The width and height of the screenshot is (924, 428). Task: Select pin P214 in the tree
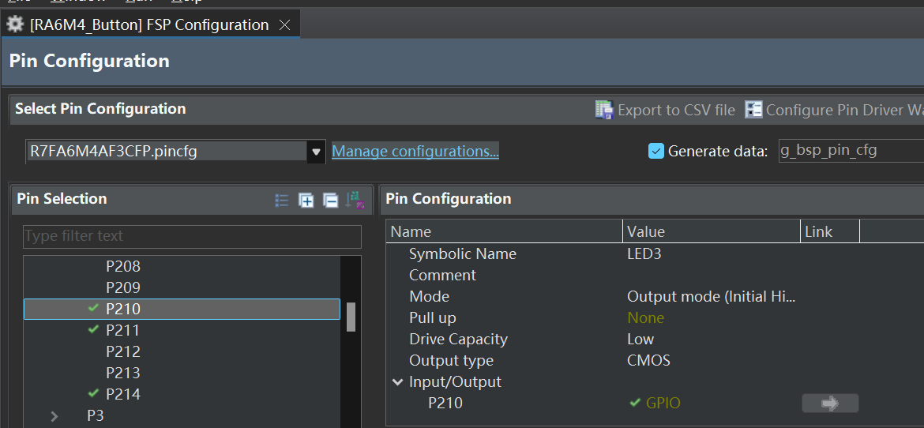coord(123,394)
